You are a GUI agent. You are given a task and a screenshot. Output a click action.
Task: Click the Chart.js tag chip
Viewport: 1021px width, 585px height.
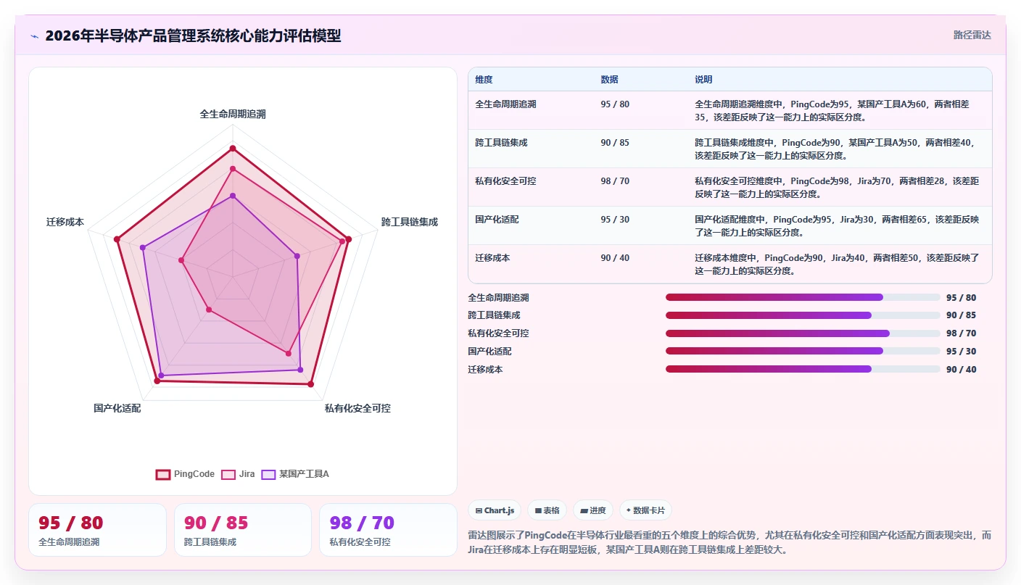point(495,510)
